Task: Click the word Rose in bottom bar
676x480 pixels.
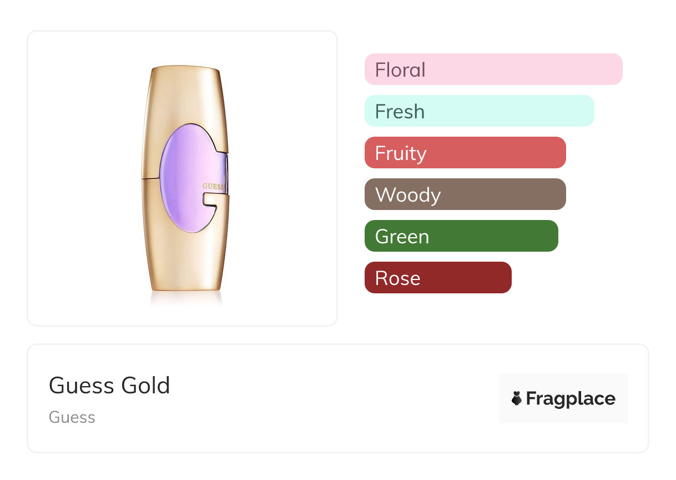Action: 397,278
